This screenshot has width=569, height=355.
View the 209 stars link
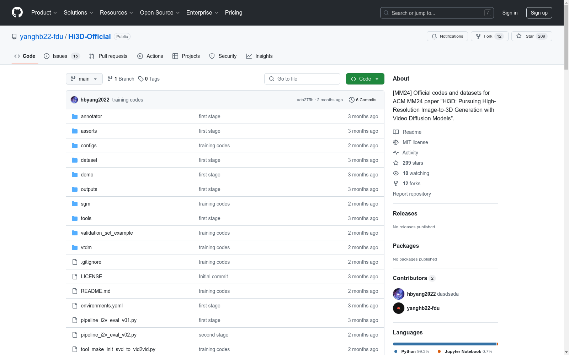408,163
